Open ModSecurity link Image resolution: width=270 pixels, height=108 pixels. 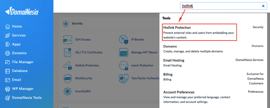pos(84,78)
